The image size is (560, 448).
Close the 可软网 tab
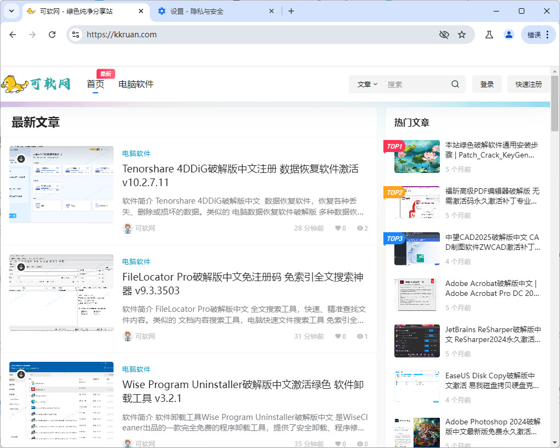click(x=141, y=11)
